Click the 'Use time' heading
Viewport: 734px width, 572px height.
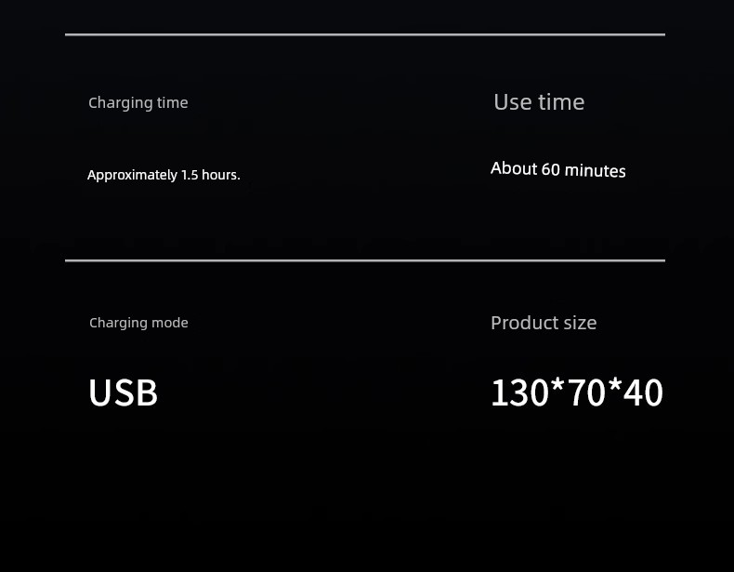point(539,102)
